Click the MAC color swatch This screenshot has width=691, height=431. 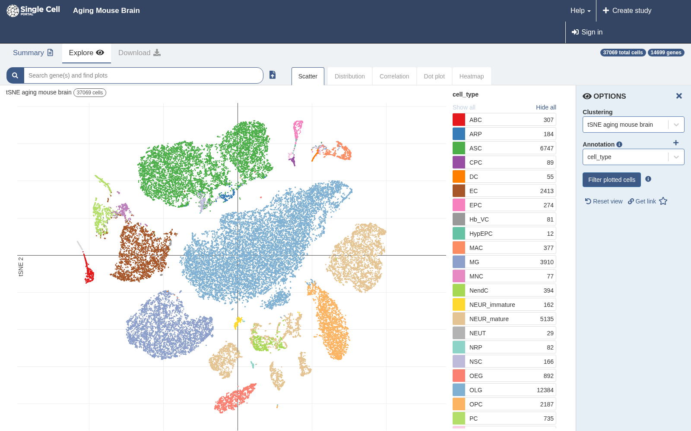(459, 248)
